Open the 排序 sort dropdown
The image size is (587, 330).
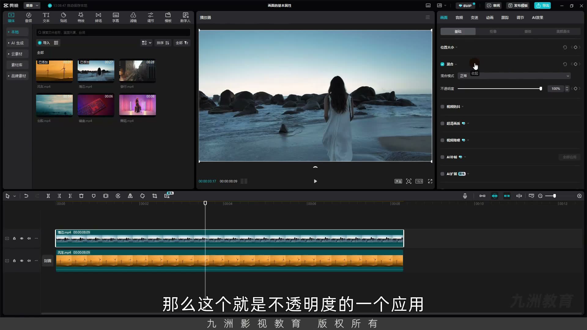click(163, 43)
